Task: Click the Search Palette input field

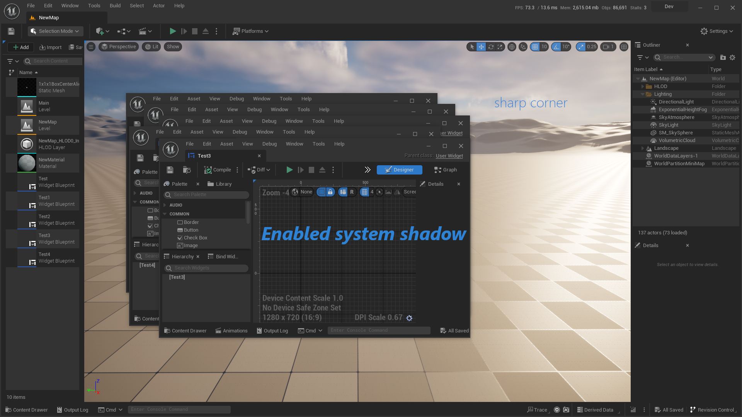Action: point(206,195)
